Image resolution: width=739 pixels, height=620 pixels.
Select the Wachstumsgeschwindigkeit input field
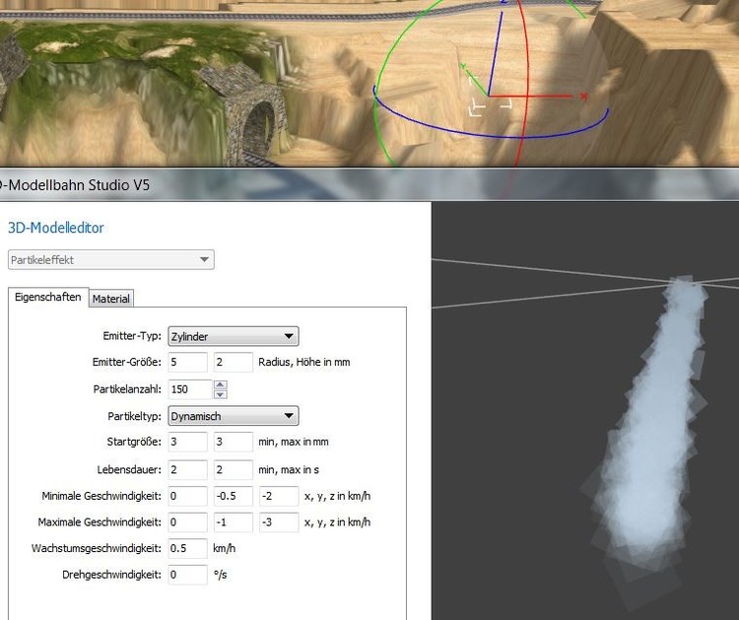[187, 549]
